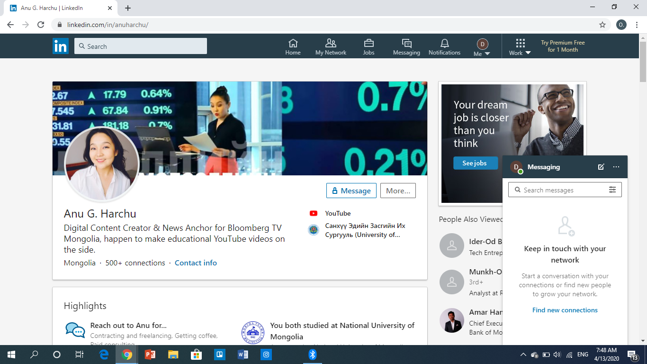The image size is (647, 364).
Task: Open messaging panel three-dot options
Action: 616,167
